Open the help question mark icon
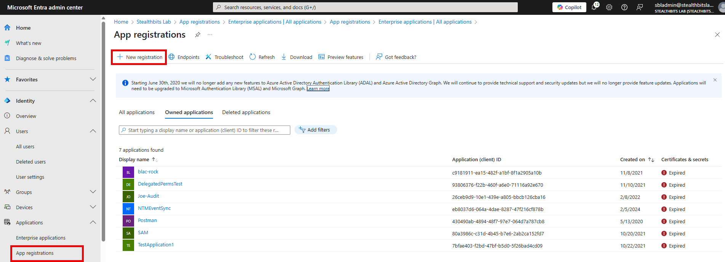725x262 pixels. click(624, 7)
